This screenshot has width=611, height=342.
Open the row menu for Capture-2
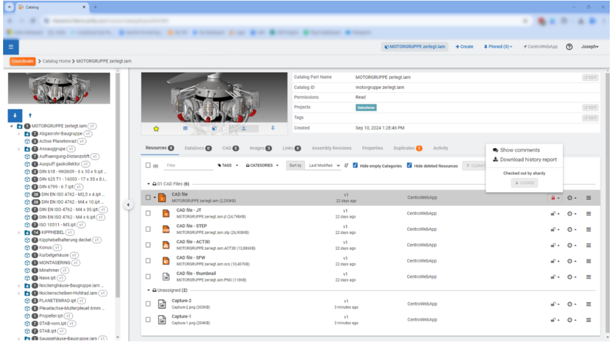pyautogui.click(x=588, y=304)
